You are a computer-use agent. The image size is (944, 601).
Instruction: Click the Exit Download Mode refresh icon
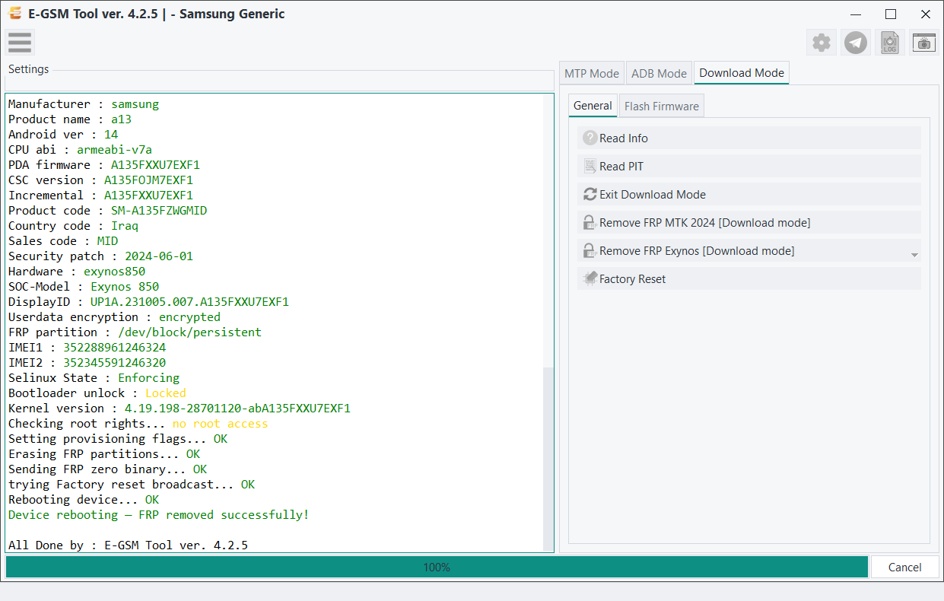coord(590,194)
